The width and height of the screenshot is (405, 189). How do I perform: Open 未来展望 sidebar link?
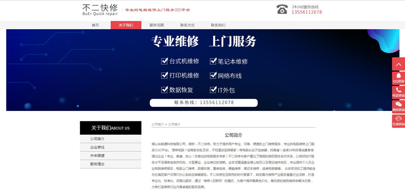tap(97, 155)
